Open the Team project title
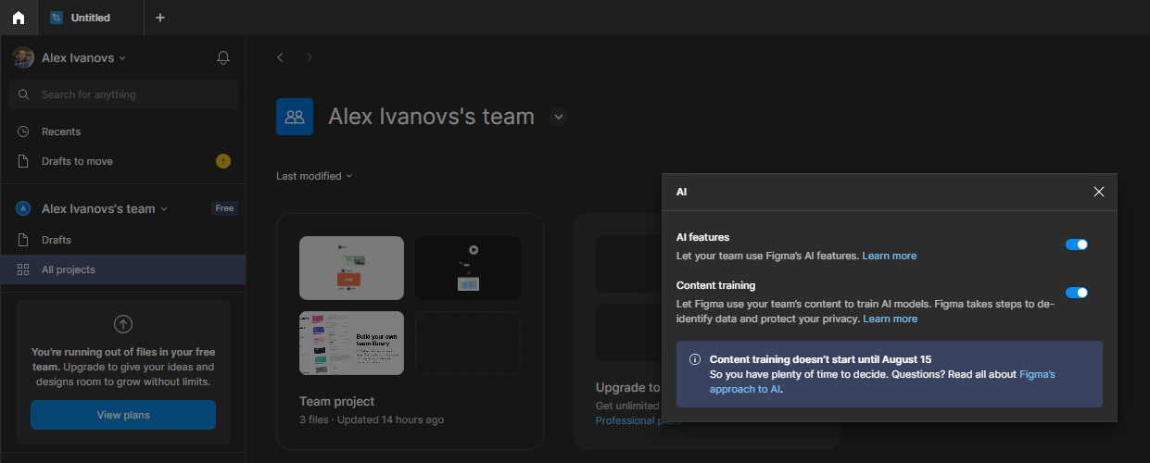 [x=336, y=401]
